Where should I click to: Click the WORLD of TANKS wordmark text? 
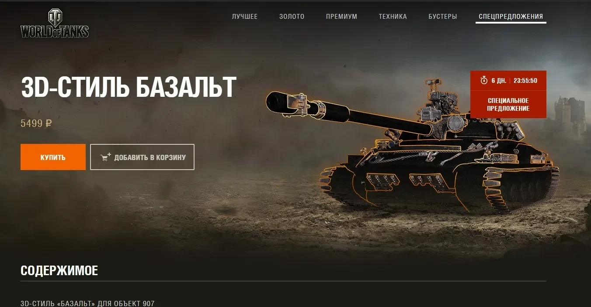pyautogui.click(x=55, y=31)
